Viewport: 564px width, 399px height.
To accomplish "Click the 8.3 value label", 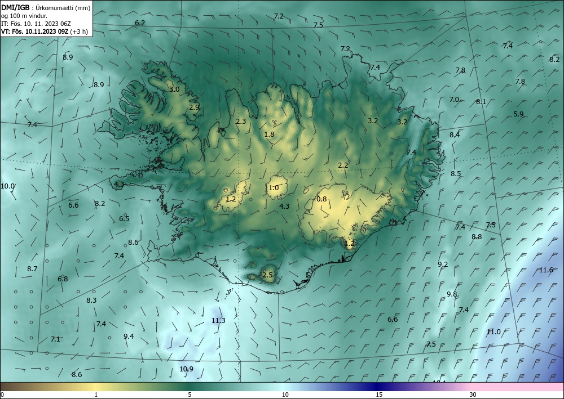I will pyautogui.click(x=91, y=301).
